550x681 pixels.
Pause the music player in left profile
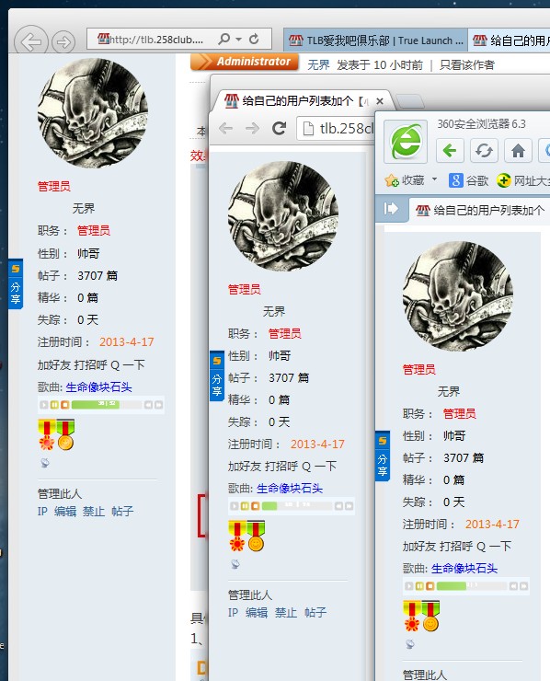coord(54,405)
